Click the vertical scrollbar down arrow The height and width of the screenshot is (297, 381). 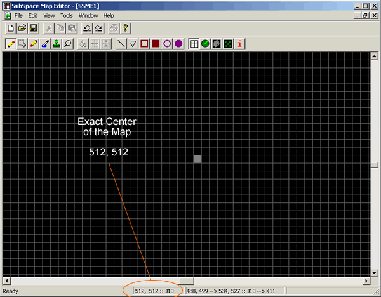tap(374, 273)
